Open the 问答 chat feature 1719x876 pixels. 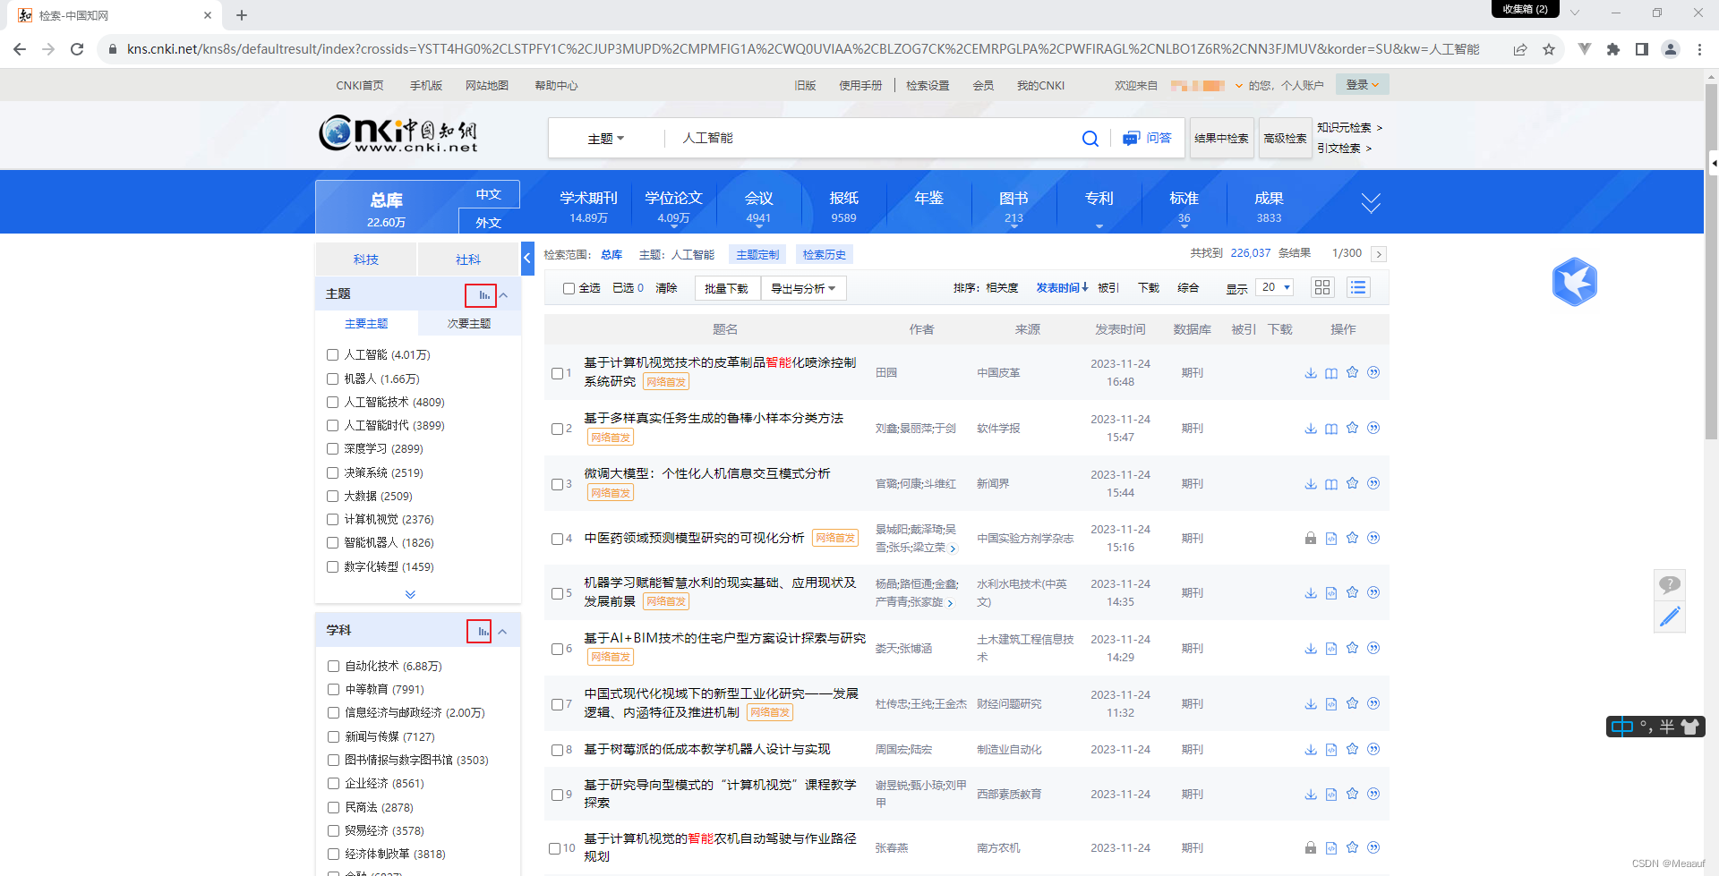click(x=1148, y=138)
